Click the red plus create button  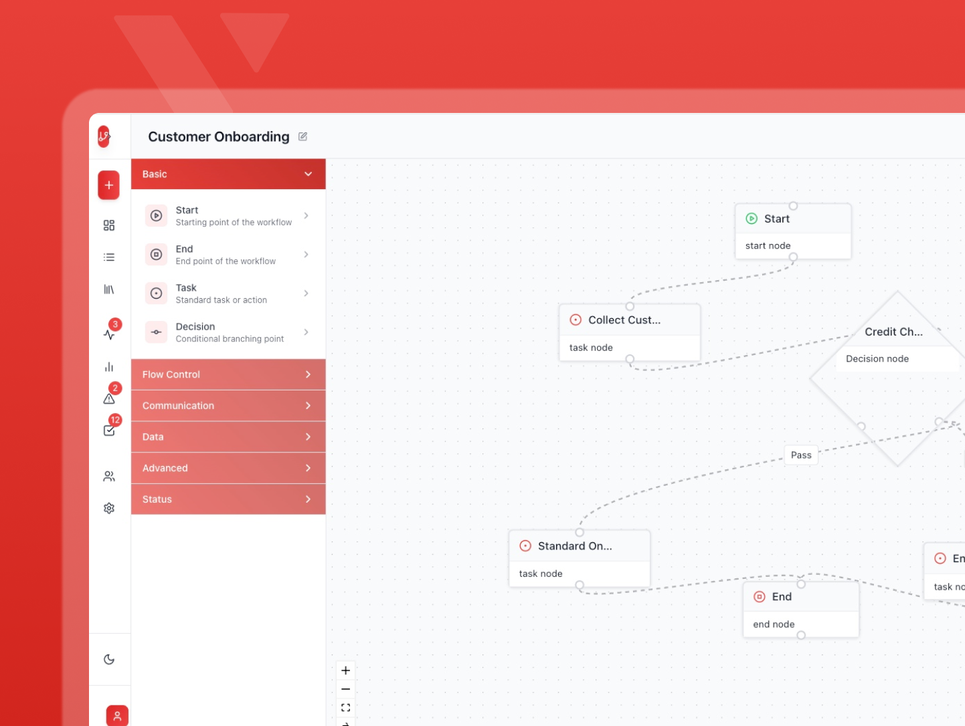[108, 185]
